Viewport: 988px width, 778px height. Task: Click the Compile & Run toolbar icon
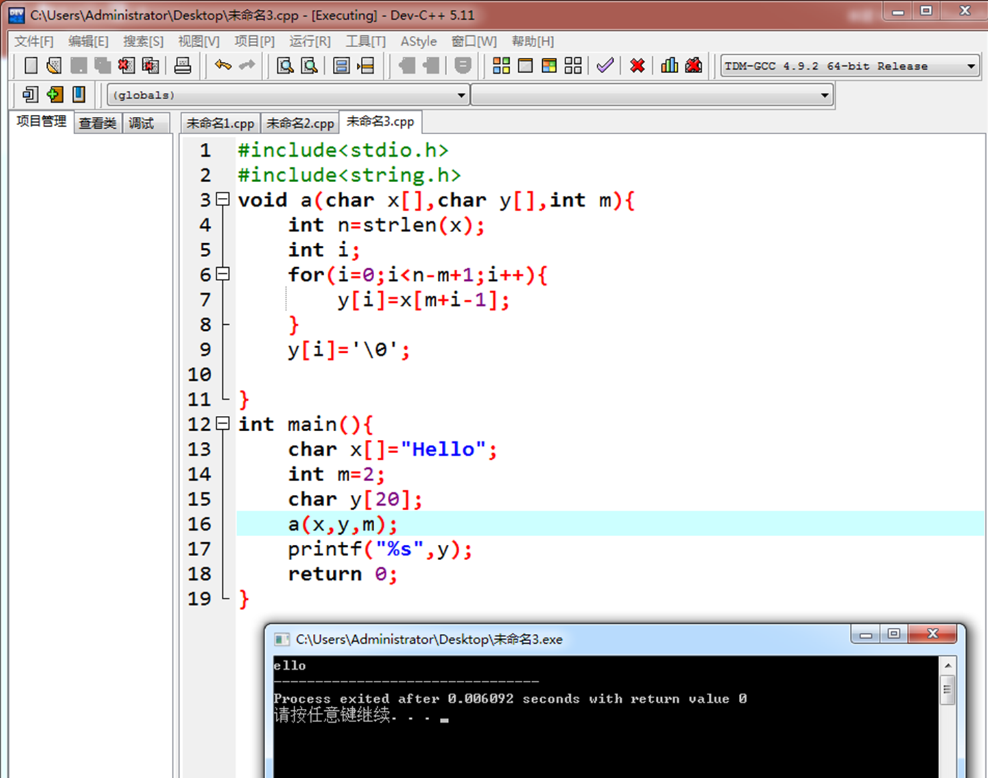point(549,65)
